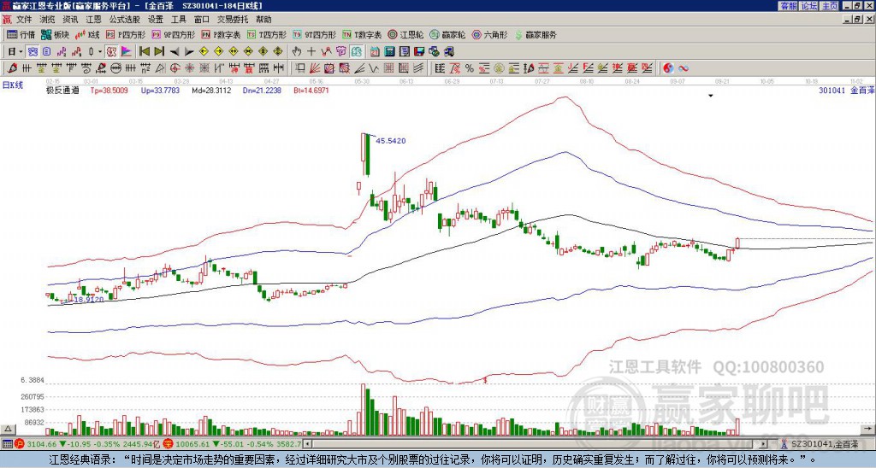Click the black right-pointing arrow icon
The height and width of the screenshot is (468, 876).
click(189, 52)
